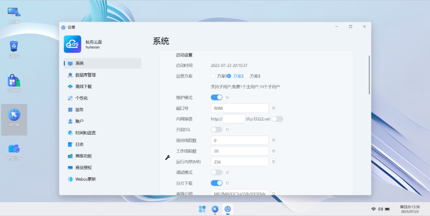Click the refresh icon beside 直链公钥 field
This screenshot has width=430, height=216.
click(x=274, y=194)
